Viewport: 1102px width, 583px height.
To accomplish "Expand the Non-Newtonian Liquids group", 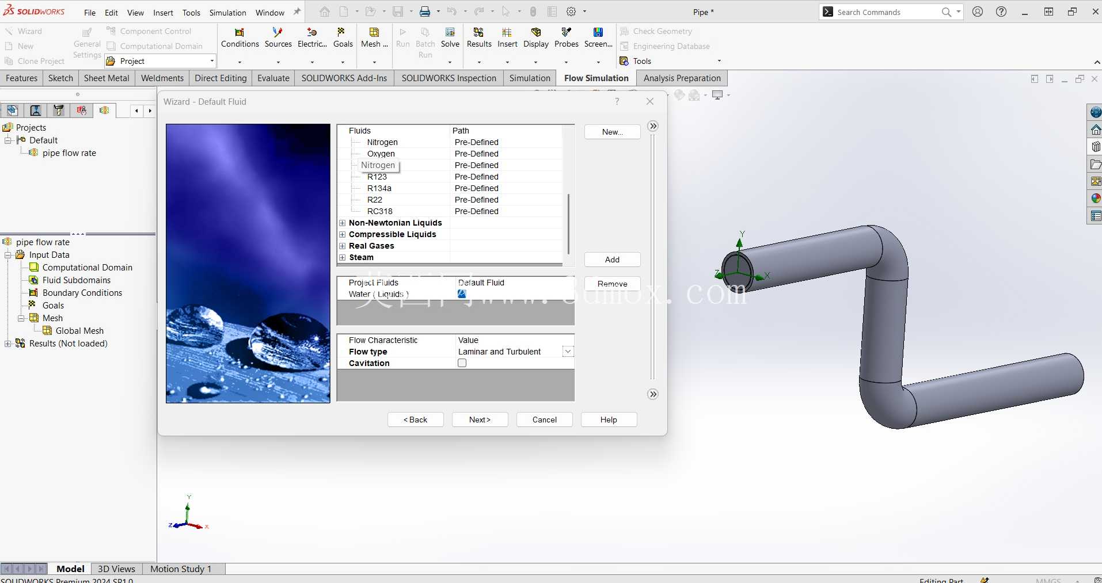I will pos(343,223).
